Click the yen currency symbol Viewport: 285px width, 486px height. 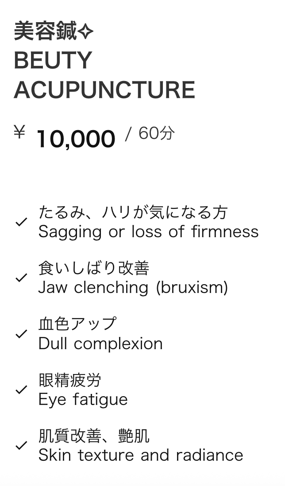(x=19, y=131)
